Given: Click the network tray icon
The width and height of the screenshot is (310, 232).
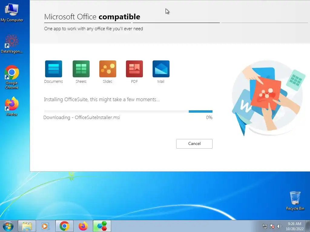Looking at the screenshot, I should (265, 226).
